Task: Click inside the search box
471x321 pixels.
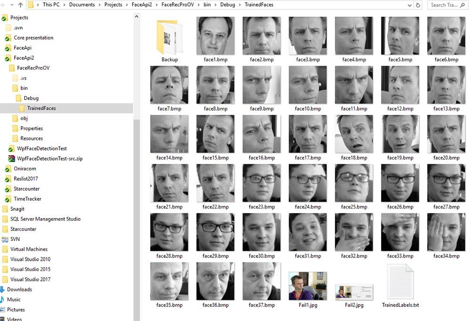Action: 445,5
